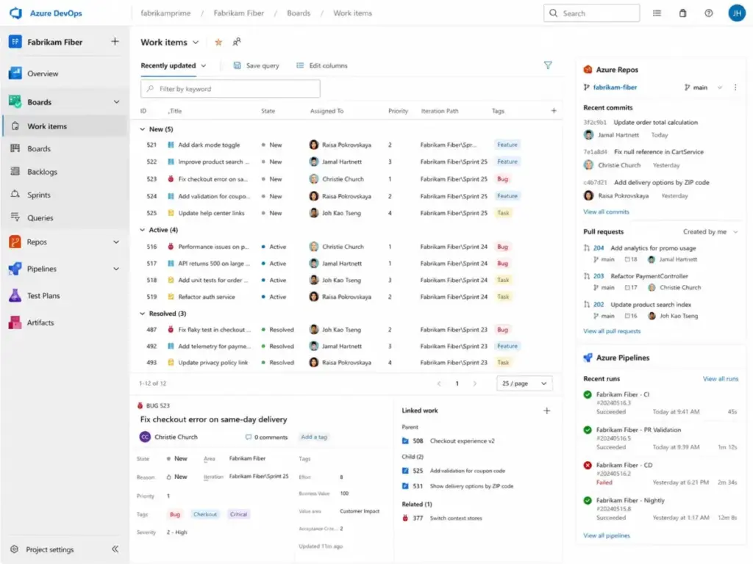This screenshot has height=564, width=753.
Task: Open the help question mark icon
Action: 708,13
